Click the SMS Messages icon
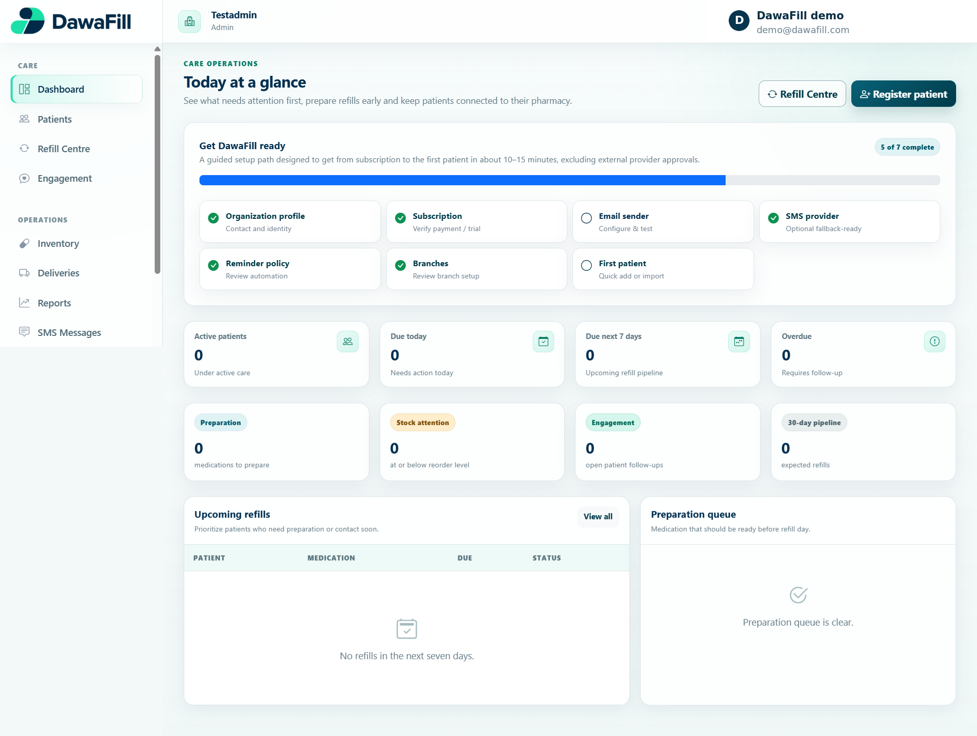 click(x=24, y=332)
